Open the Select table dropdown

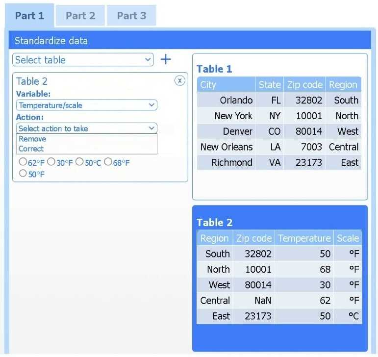pyautogui.click(x=83, y=60)
